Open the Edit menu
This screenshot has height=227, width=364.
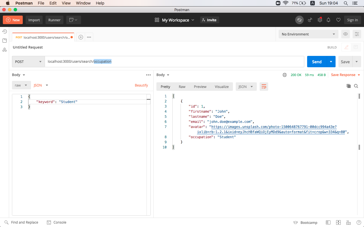53,3
